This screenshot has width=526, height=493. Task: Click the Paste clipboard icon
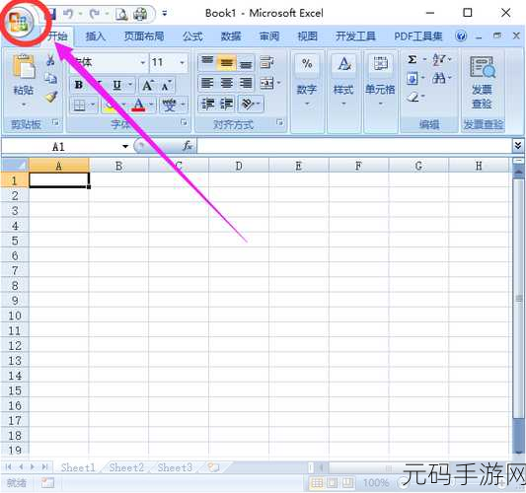pos(24,67)
